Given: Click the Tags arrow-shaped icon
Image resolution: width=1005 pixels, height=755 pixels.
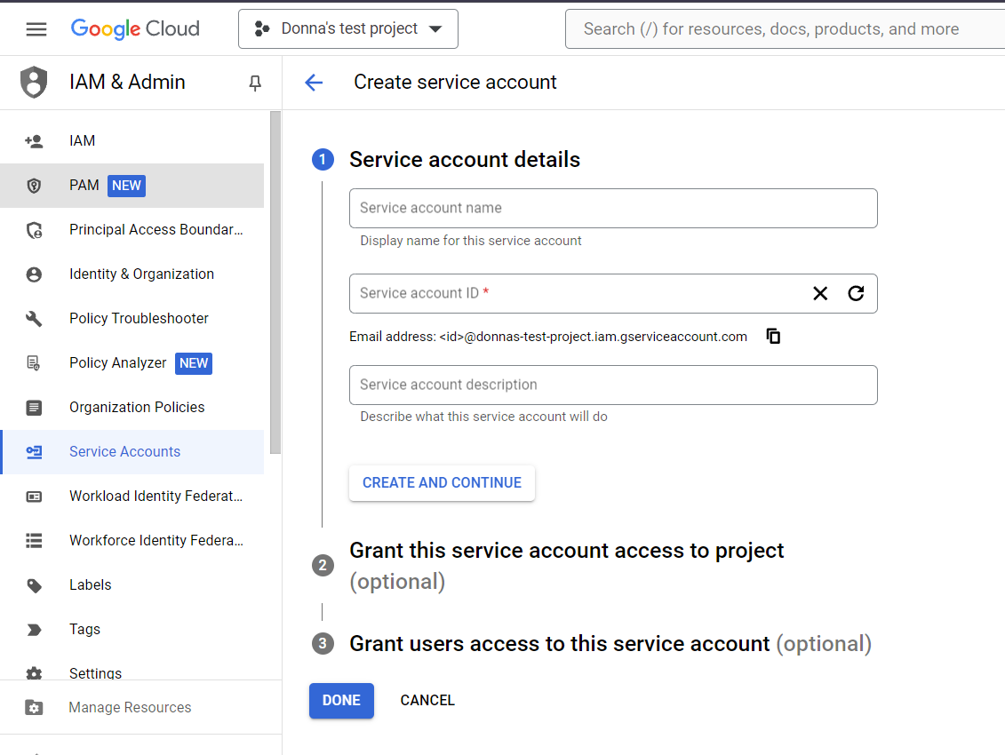Looking at the screenshot, I should tap(34, 630).
